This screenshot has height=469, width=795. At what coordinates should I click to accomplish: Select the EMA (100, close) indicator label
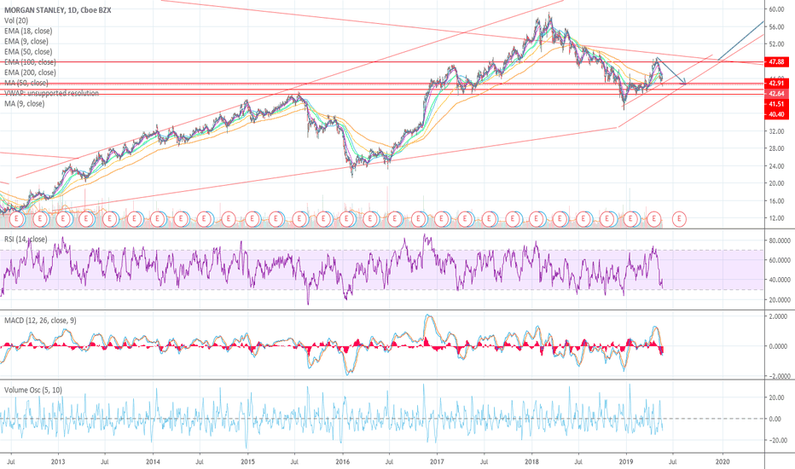pyautogui.click(x=30, y=62)
